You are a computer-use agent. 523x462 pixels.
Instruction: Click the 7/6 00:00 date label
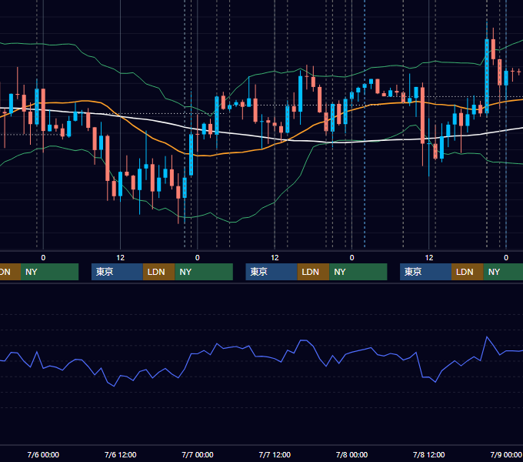pos(43,454)
